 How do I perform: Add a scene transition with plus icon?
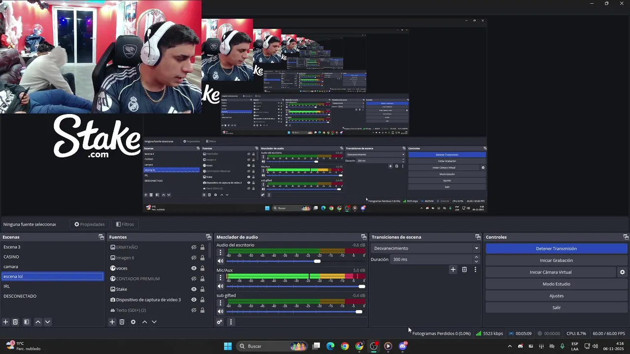click(x=453, y=269)
